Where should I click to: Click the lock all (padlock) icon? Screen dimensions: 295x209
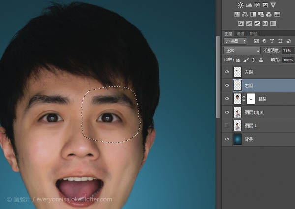261,60
